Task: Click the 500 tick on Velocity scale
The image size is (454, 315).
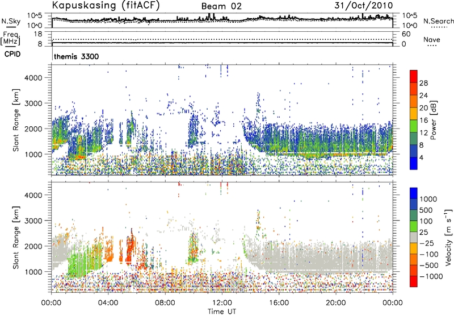Action: (x=426, y=210)
